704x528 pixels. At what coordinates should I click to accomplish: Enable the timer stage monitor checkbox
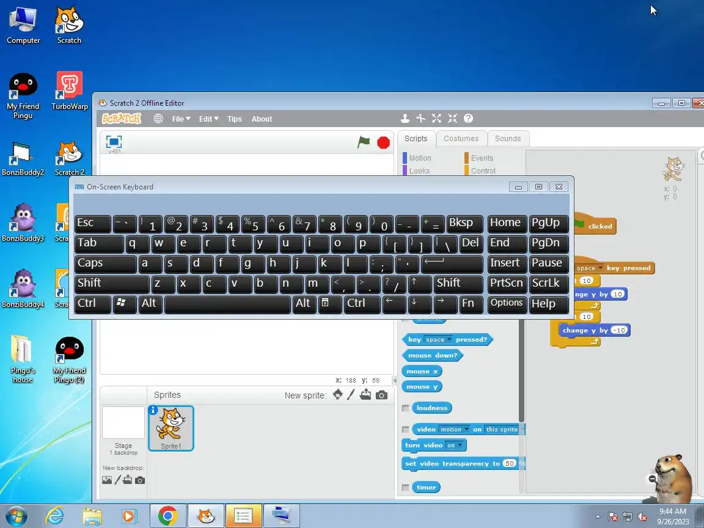(405, 488)
